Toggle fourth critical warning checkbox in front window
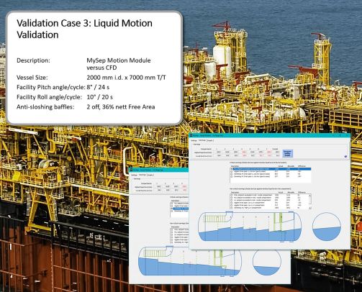 coord(232,176)
